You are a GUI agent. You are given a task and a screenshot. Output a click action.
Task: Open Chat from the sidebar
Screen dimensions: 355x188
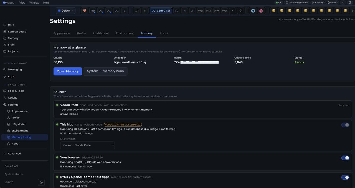click(11, 25)
